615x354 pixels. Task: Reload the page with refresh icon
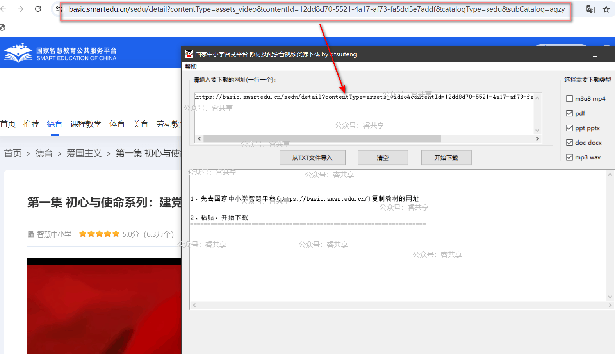coord(38,9)
